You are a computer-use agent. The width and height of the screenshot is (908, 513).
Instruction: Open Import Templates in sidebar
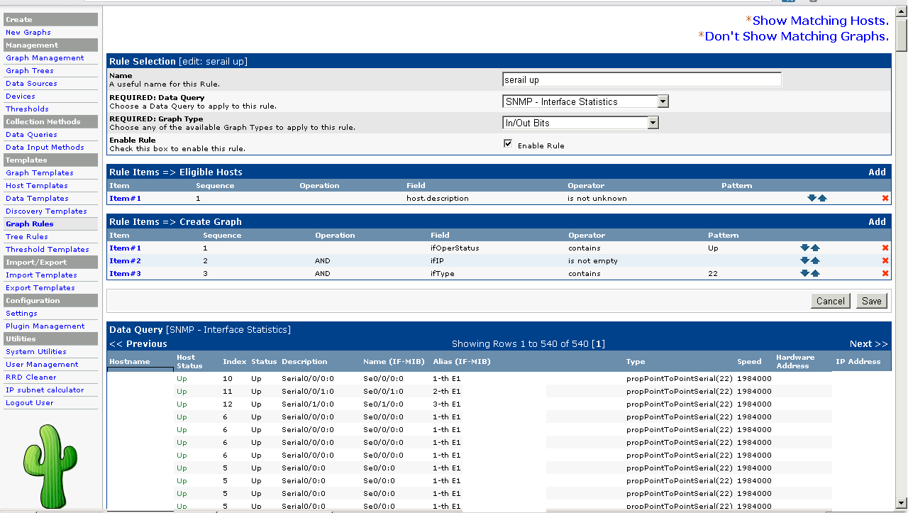coord(41,275)
